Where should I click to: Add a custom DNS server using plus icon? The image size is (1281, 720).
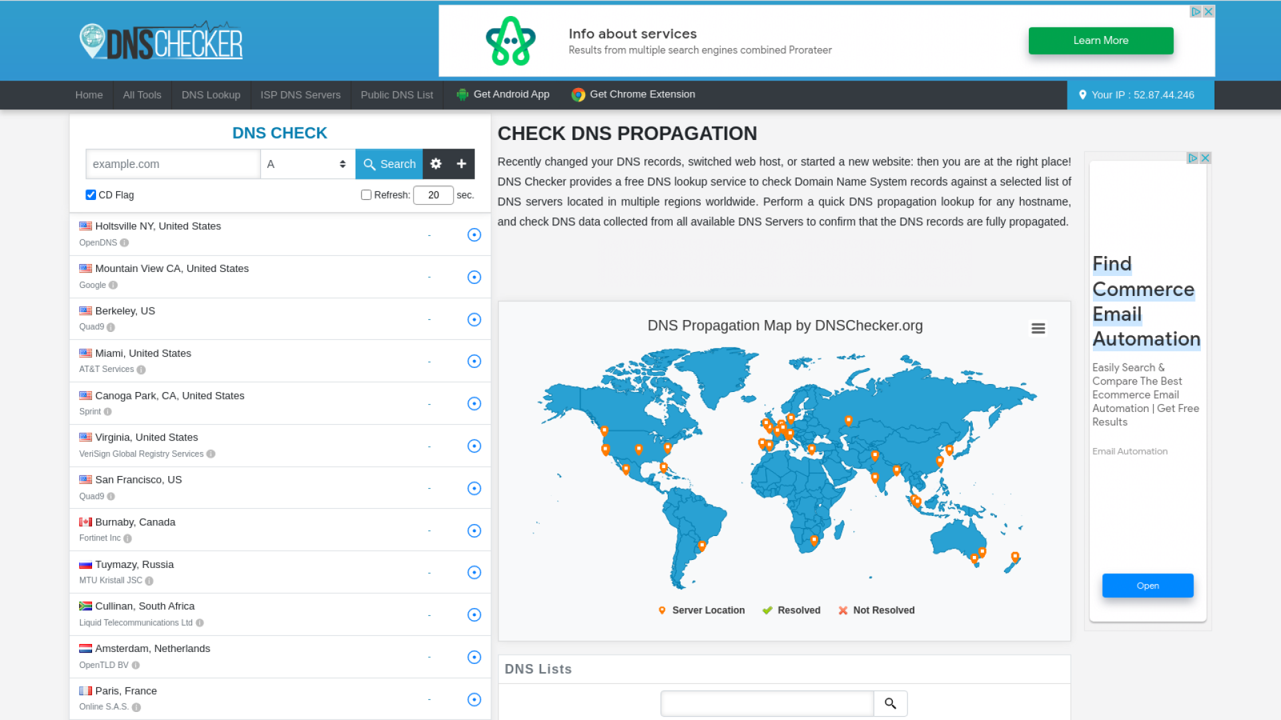click(x=461, y=163)
